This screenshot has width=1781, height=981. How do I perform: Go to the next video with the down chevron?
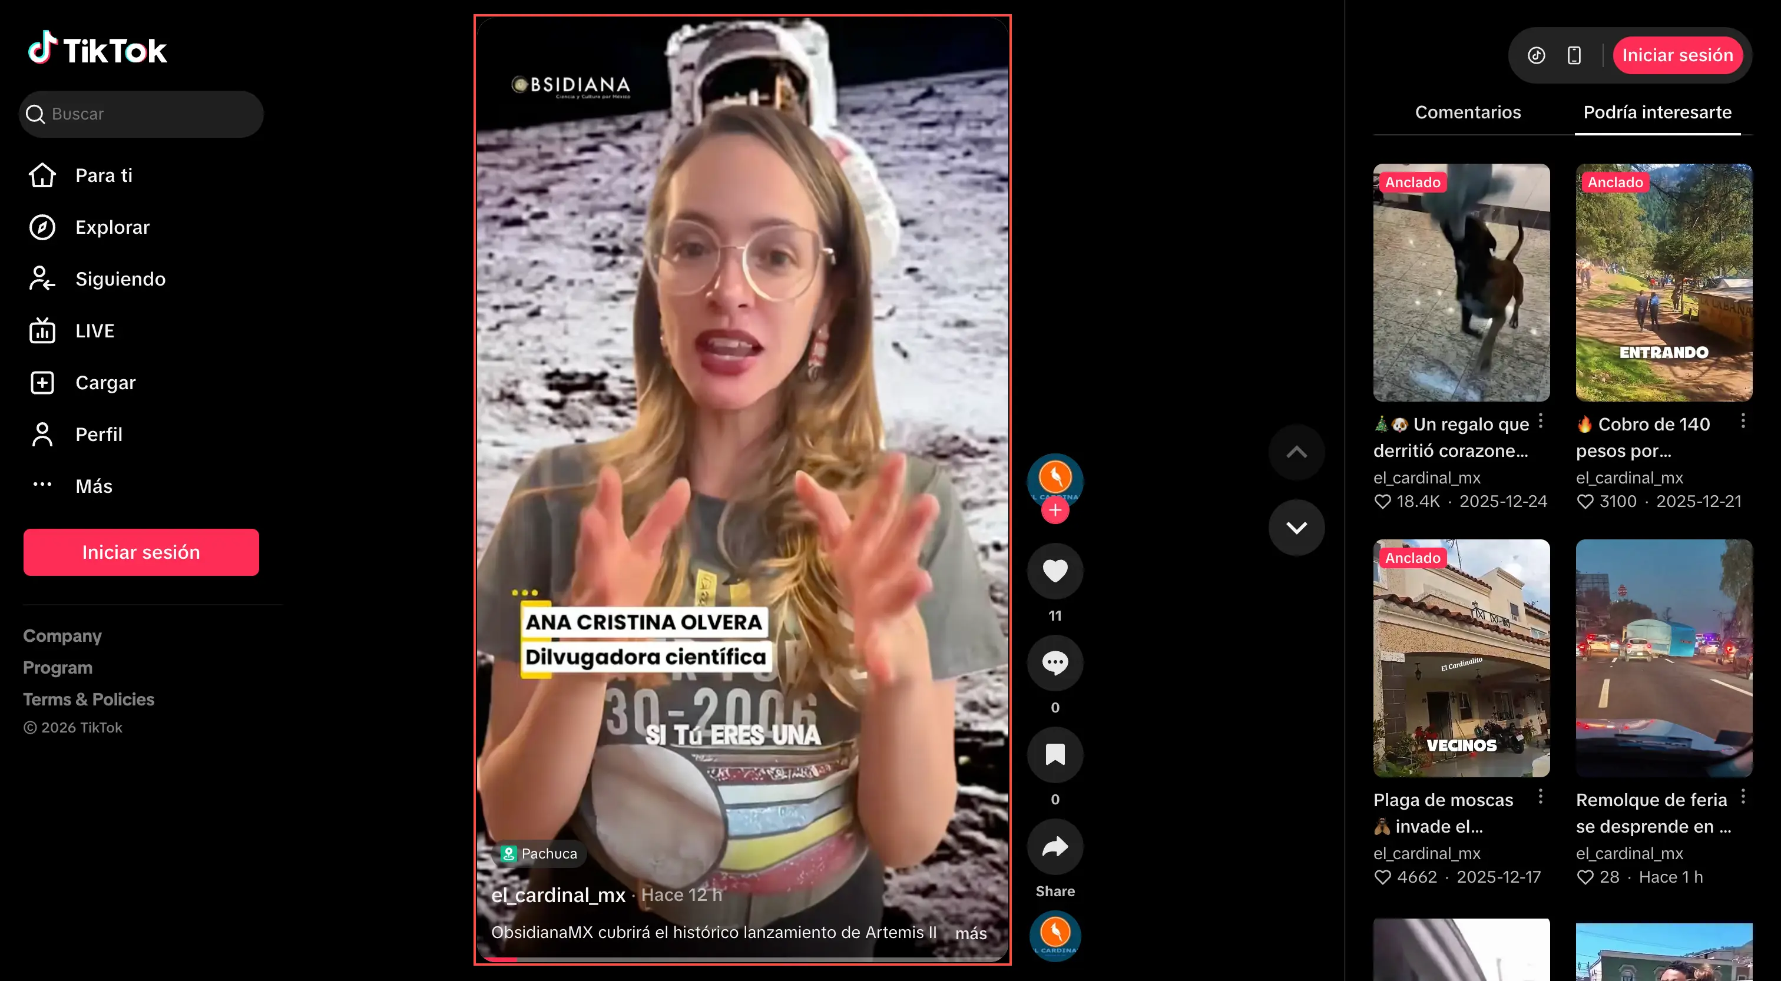click(1297, 528)
